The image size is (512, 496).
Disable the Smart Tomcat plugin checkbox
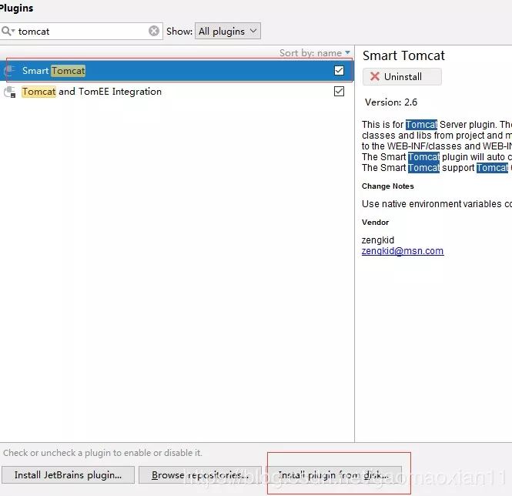(x=339, y=71)
